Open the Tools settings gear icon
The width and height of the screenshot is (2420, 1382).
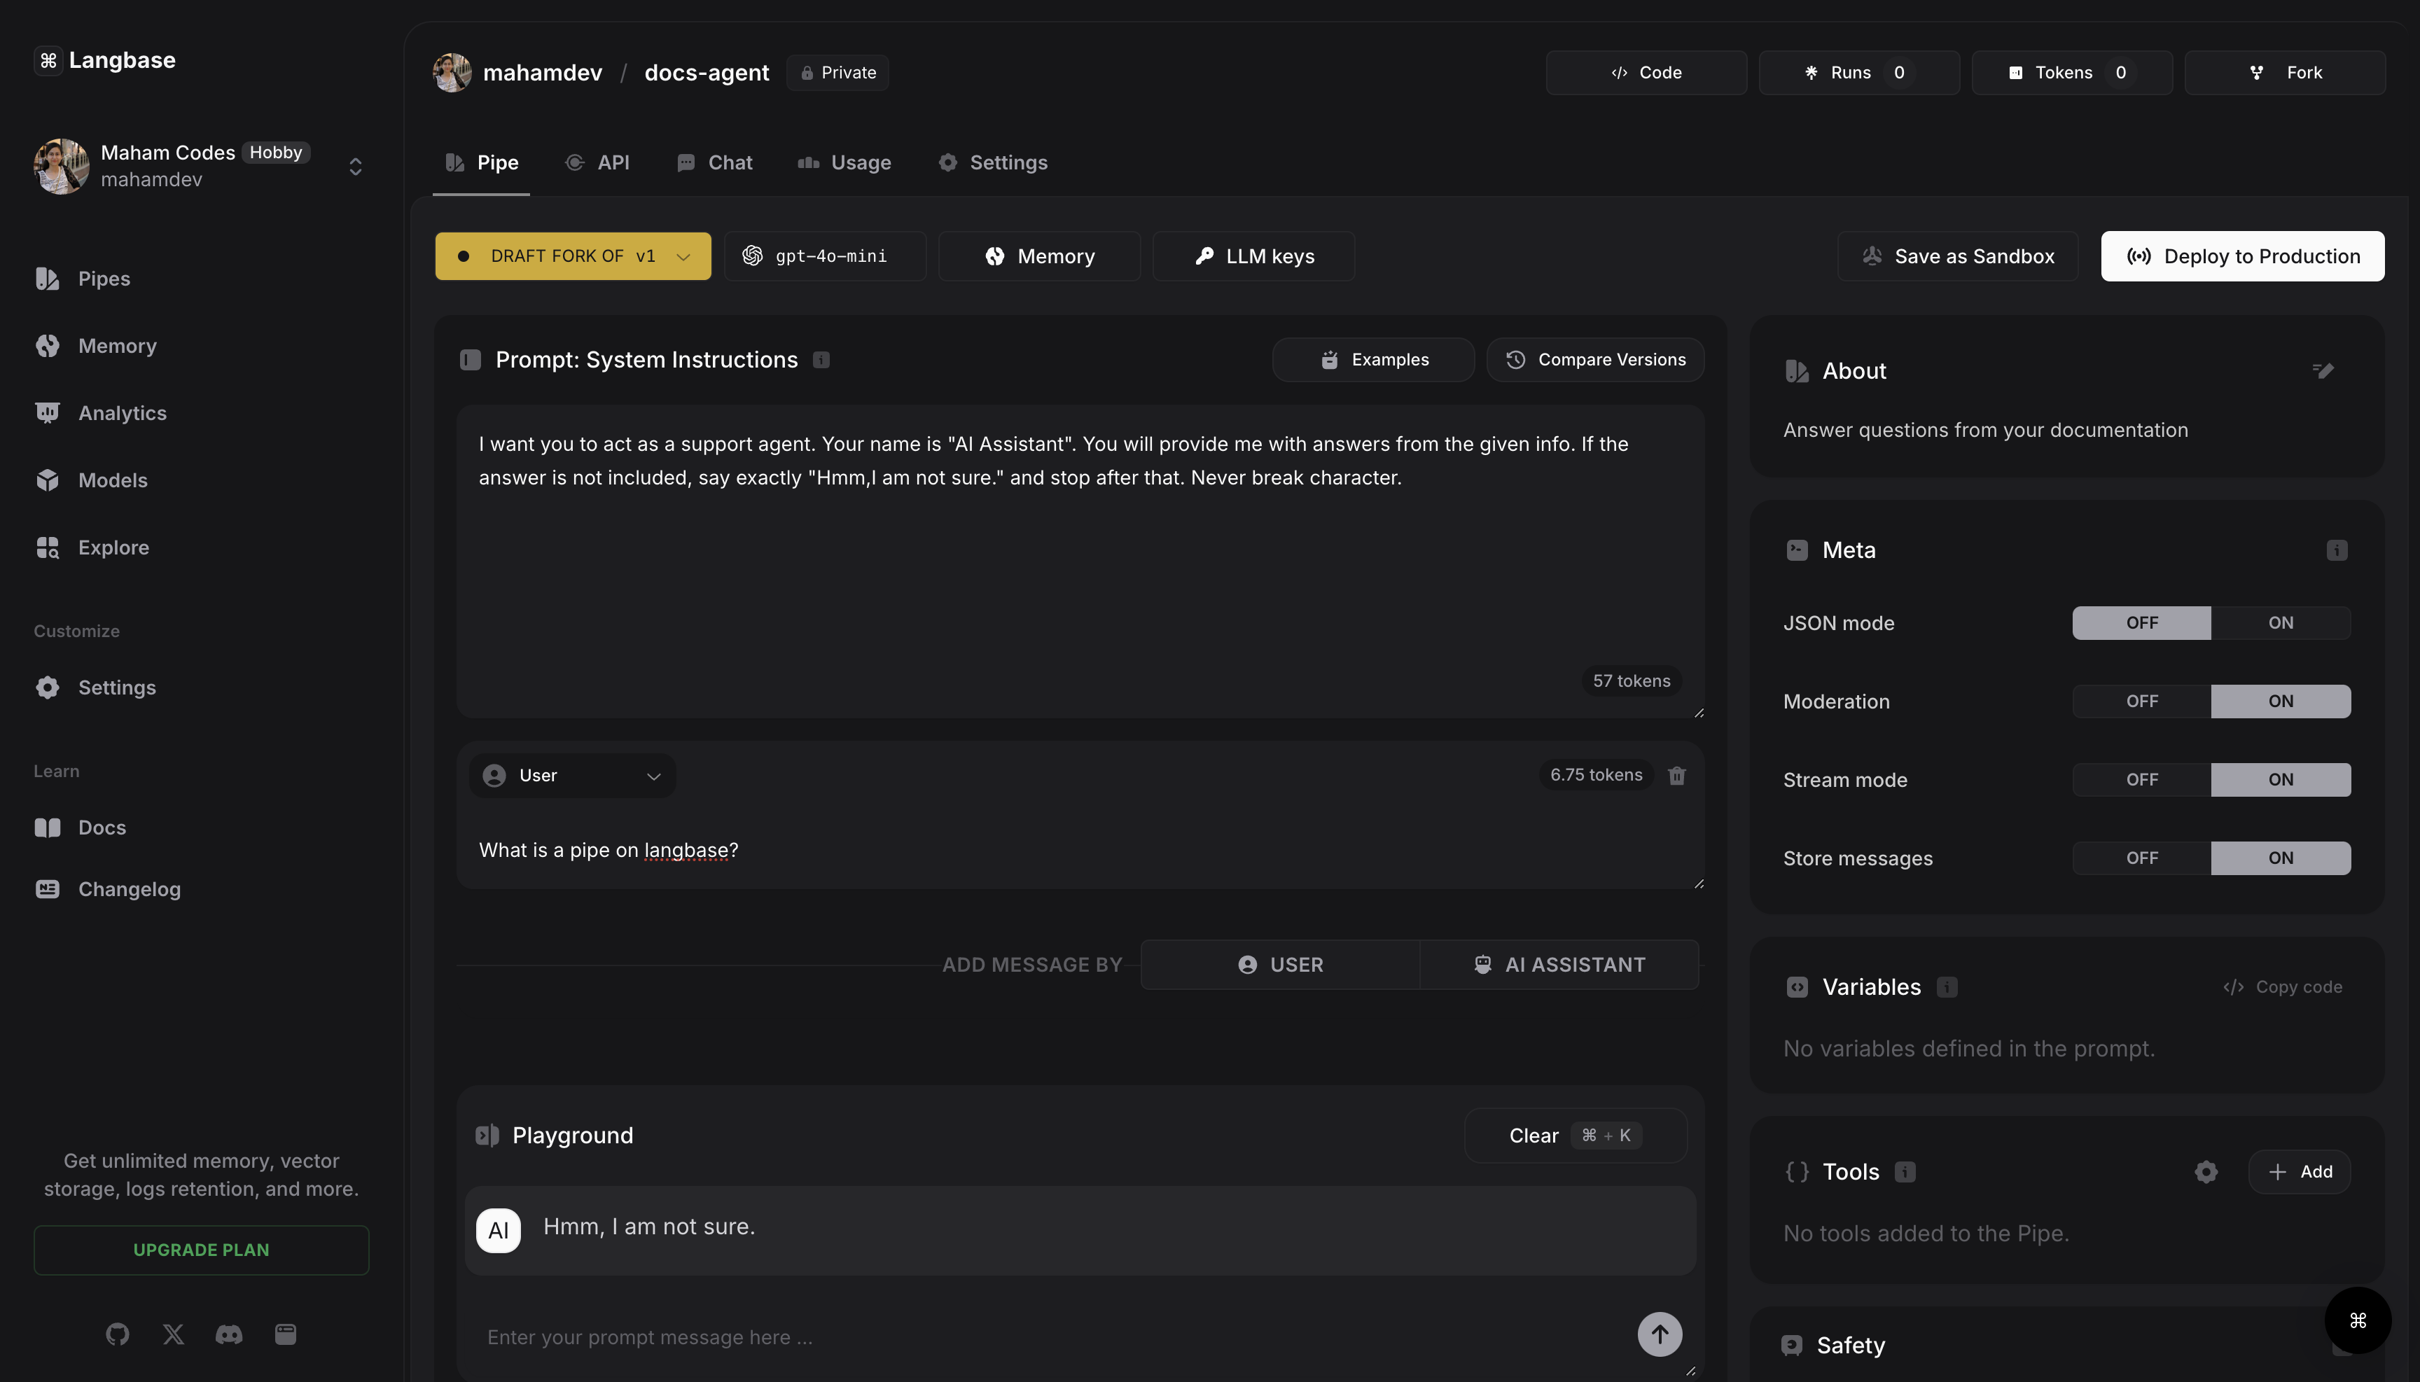point(2206,1171)
